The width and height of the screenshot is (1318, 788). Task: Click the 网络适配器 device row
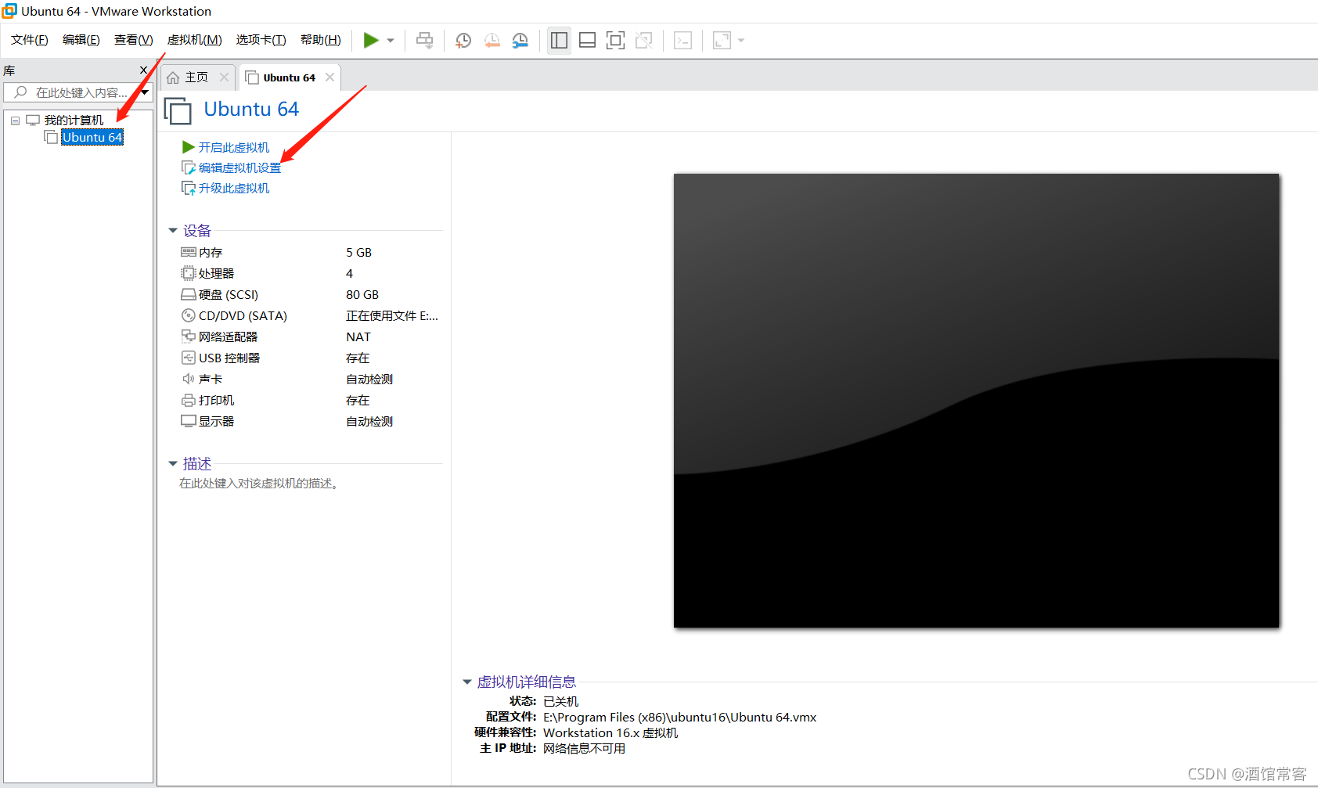point(311,336)
